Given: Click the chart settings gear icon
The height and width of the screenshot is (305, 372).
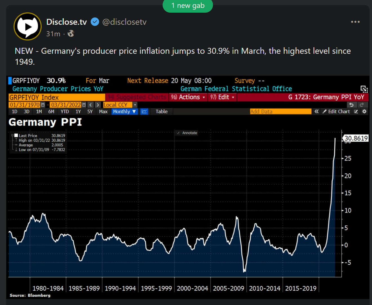Looking at the screenshot, I should click(364, 111).
